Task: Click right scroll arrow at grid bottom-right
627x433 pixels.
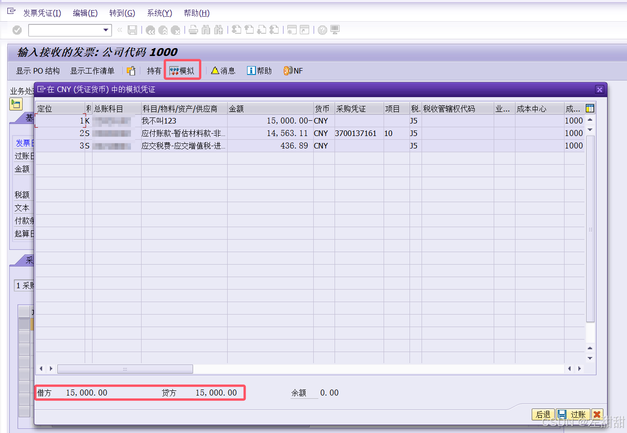Action: click(580, 369)
